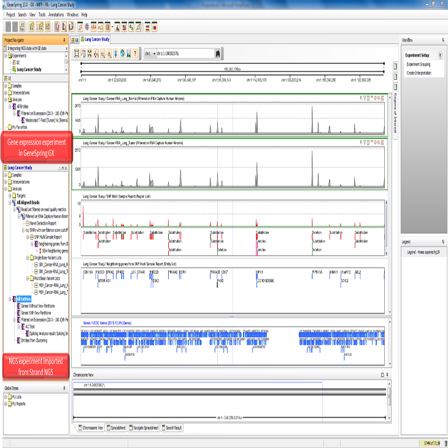Click the selection rectangle tool in browser toolbar
This screenshot has height=448, width=448.
click(x=77, y=54)
